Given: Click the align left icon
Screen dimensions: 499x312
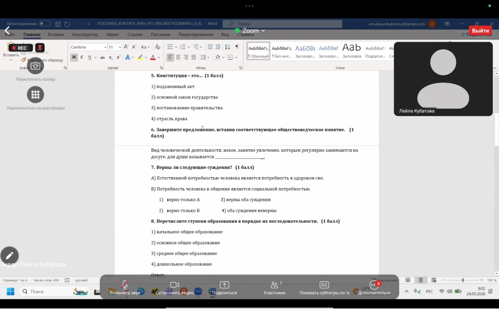Looking at the screenshot, I should (170, 57).
